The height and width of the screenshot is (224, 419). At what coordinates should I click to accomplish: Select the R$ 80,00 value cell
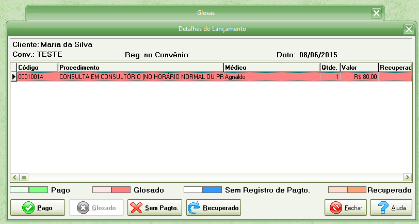[359, 77]
